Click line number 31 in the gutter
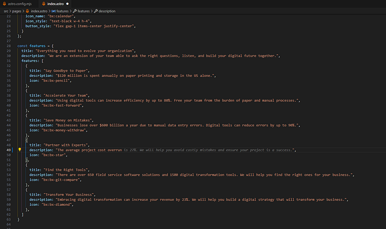386x229 pixels. (9, 61)
